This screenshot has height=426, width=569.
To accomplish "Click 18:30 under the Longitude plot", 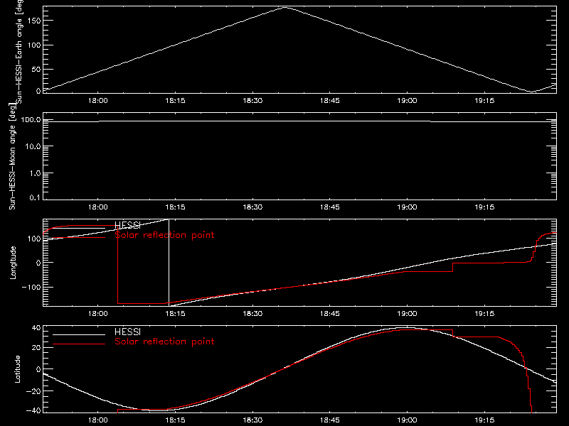I will click(x=252, y=314).
